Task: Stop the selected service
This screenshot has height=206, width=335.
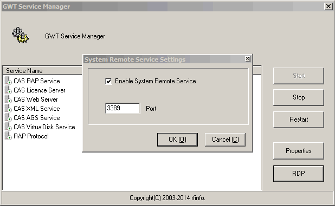Action: tap(299, 97)
